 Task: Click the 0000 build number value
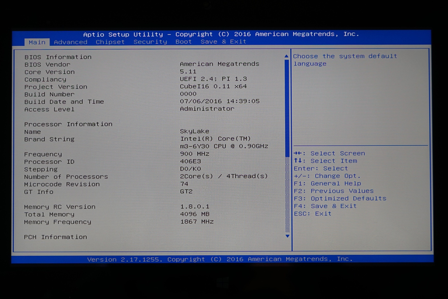point(188,94)
